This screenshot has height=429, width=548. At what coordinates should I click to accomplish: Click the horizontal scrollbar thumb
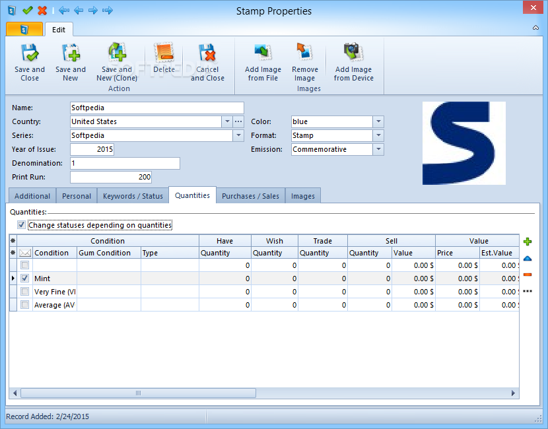pyautogui.click(x=138, y=393)
